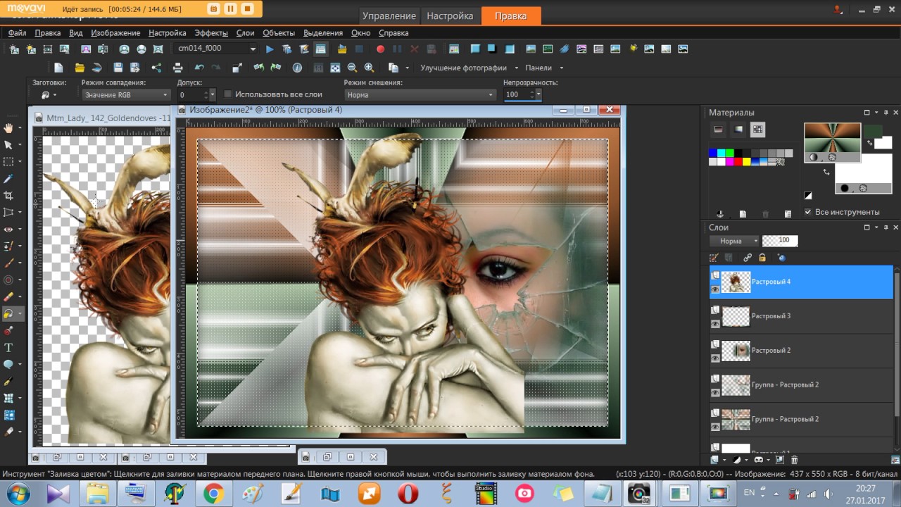
Task: Toggle visibility of second Группа - Растровый 2
Action: tap(715, 427)
